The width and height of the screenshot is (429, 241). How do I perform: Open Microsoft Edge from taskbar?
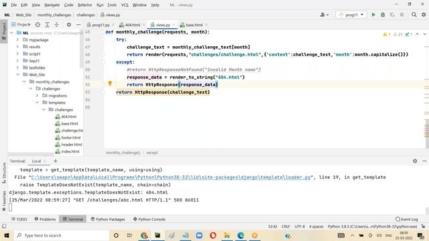(241, 235)
